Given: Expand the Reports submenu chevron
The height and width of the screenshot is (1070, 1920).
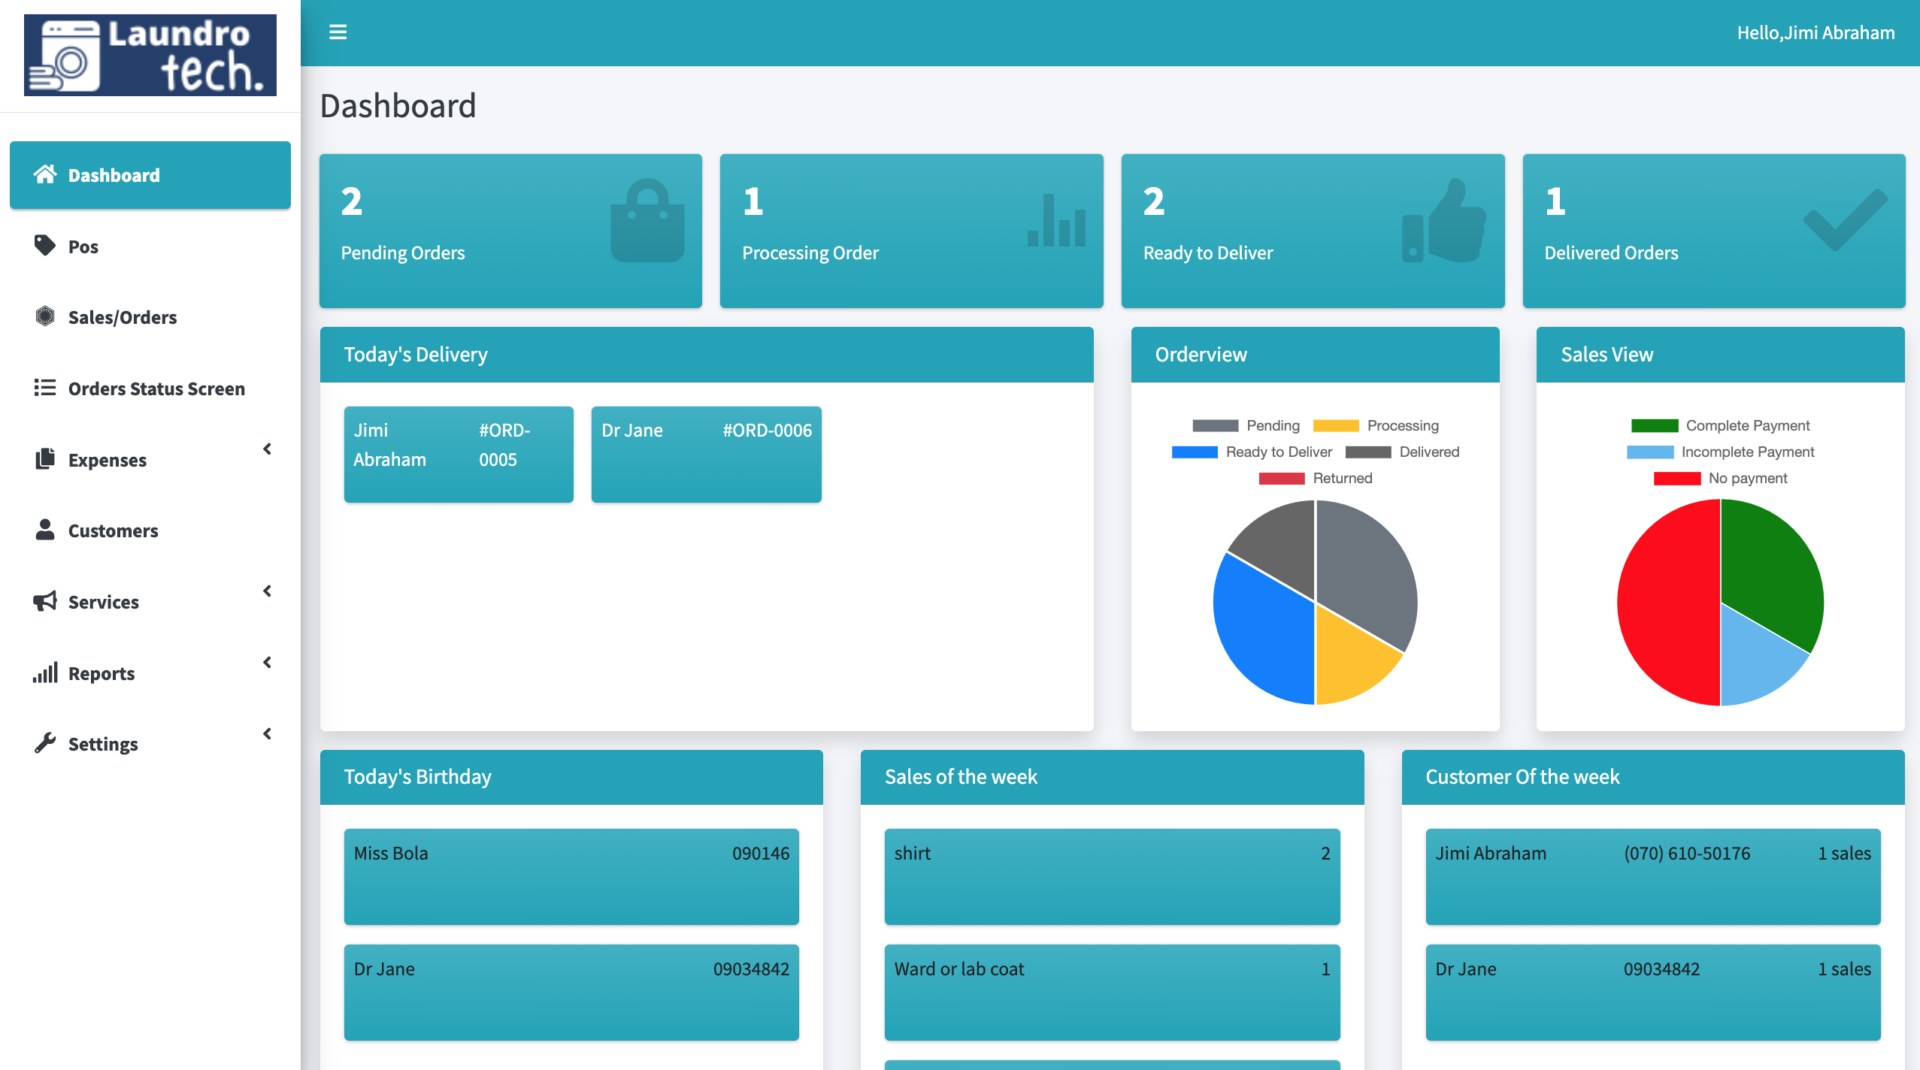Looking at the screenshot, I should [267, 663].
